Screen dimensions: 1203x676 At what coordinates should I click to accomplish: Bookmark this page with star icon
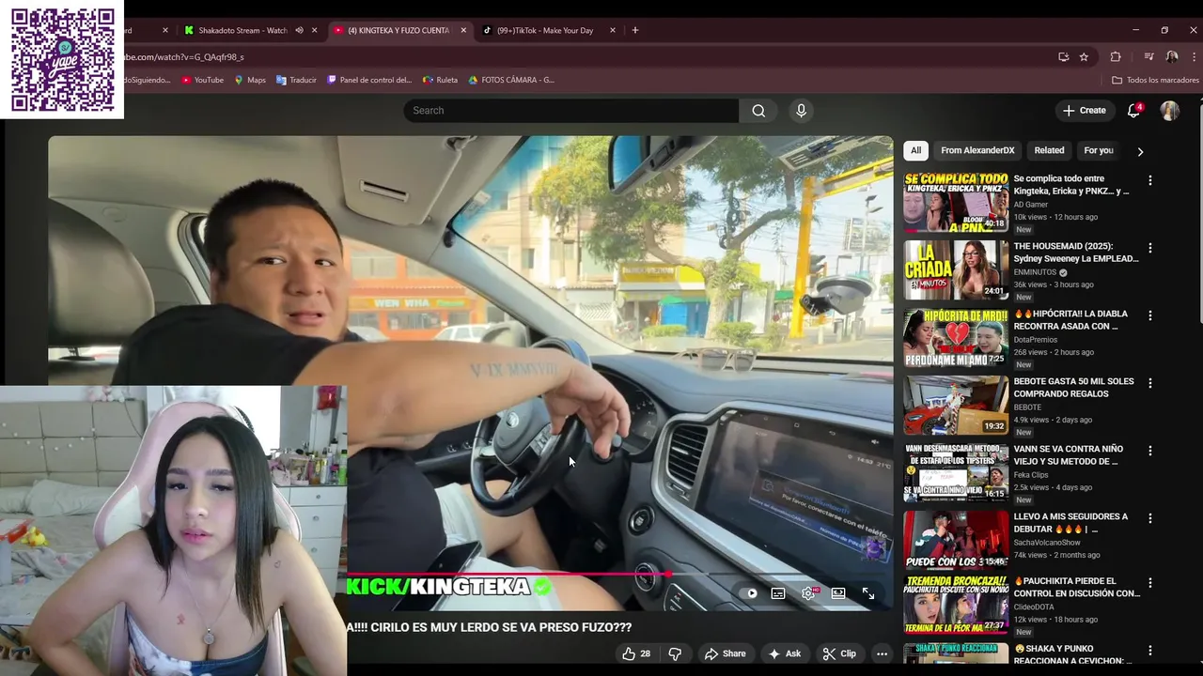tap(1084, 56)
